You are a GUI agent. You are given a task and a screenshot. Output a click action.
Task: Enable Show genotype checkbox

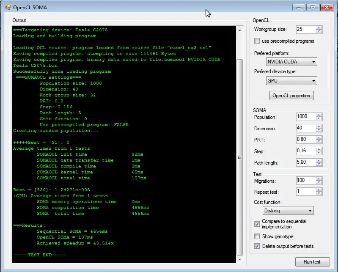pyautogui.click(x=257, y=236)
